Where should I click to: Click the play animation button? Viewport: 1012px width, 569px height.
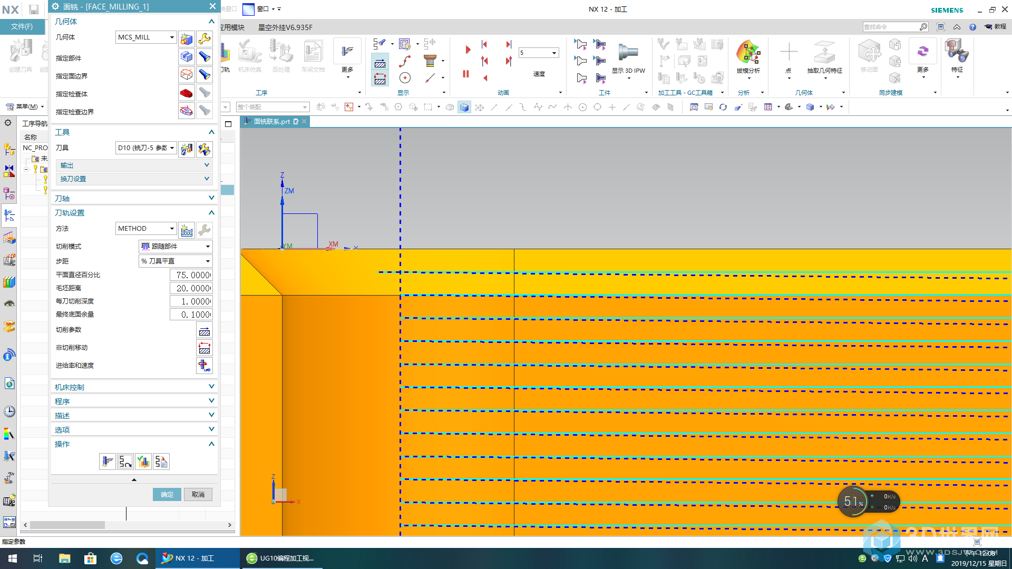(468, 50)
